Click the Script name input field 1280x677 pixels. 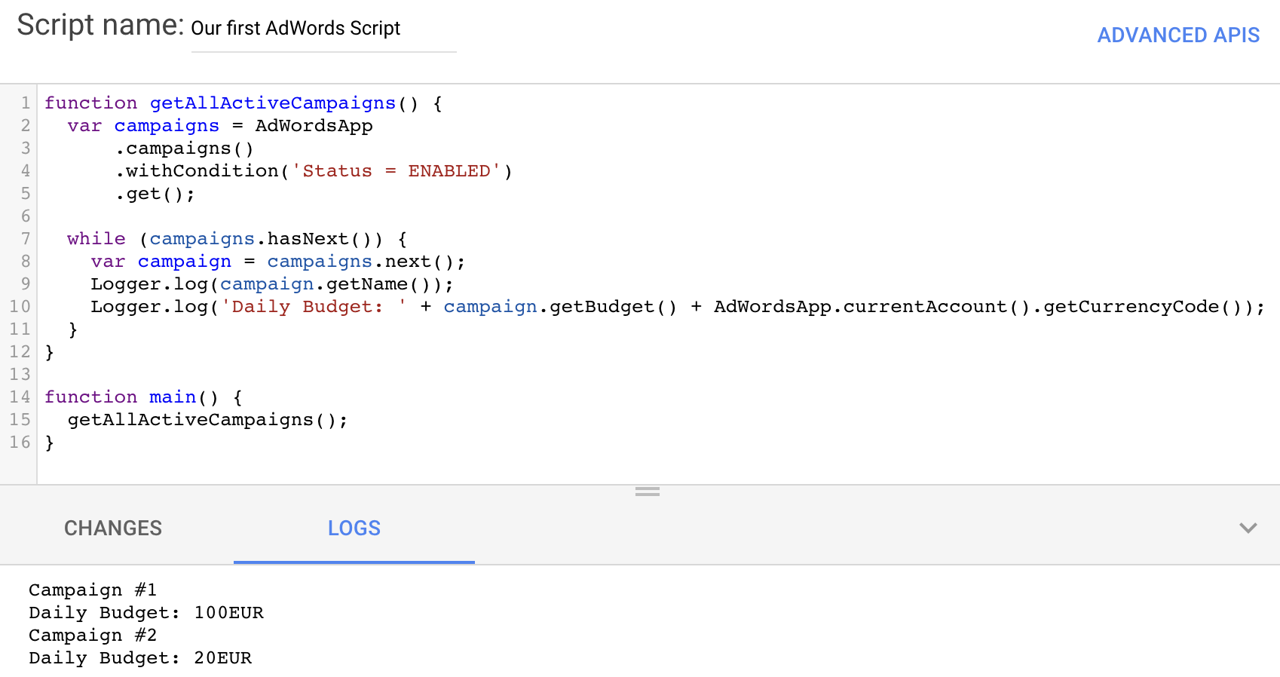click(x=323, y=29)
